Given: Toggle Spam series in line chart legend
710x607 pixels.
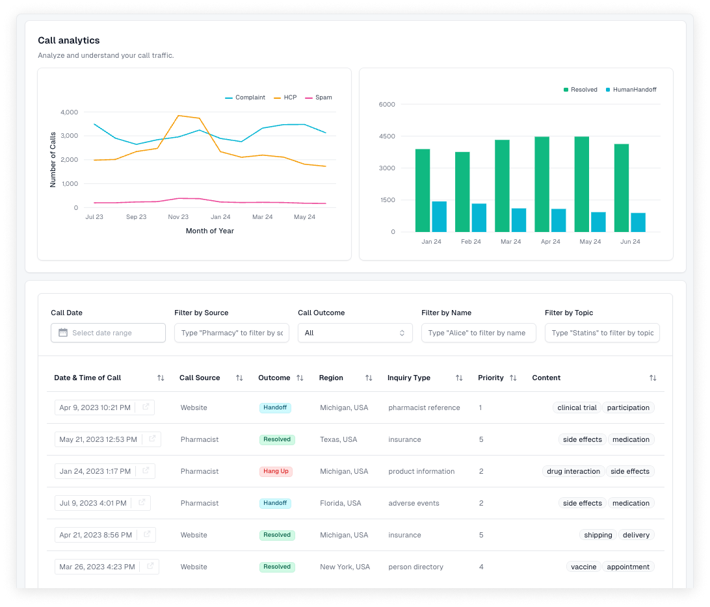Looking at the screenshot, I should (x=319, y=97).
